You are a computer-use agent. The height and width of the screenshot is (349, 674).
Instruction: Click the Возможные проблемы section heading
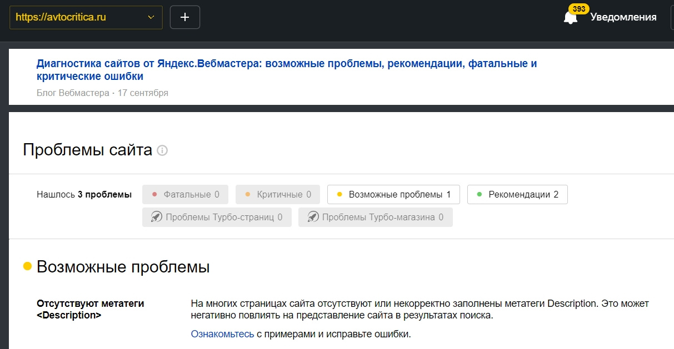tap(123, 267)
